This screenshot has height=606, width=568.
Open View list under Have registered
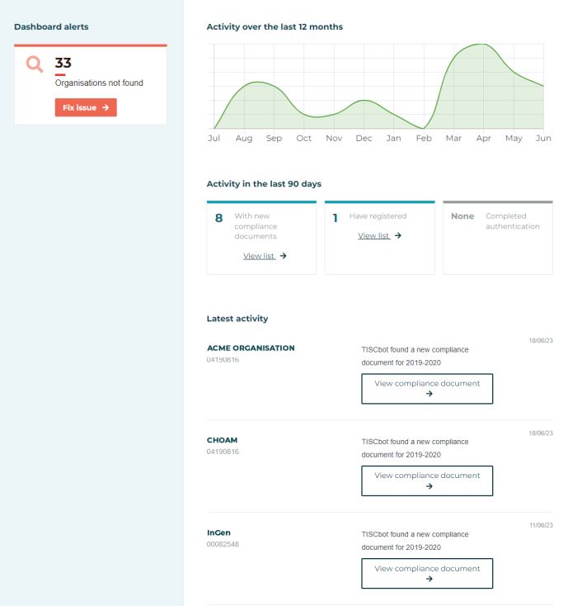click(x=373, y=235)
